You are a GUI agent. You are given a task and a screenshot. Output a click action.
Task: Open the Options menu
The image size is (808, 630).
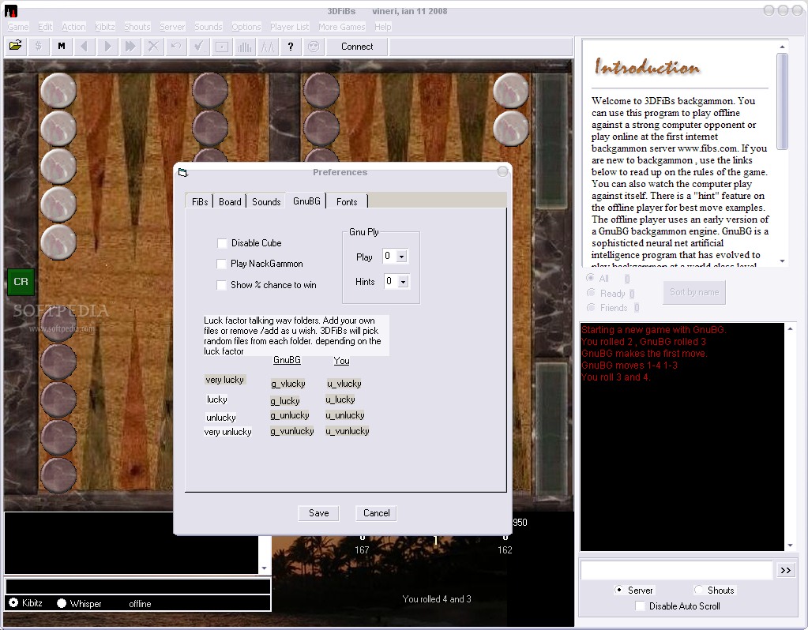pos(246,27)
